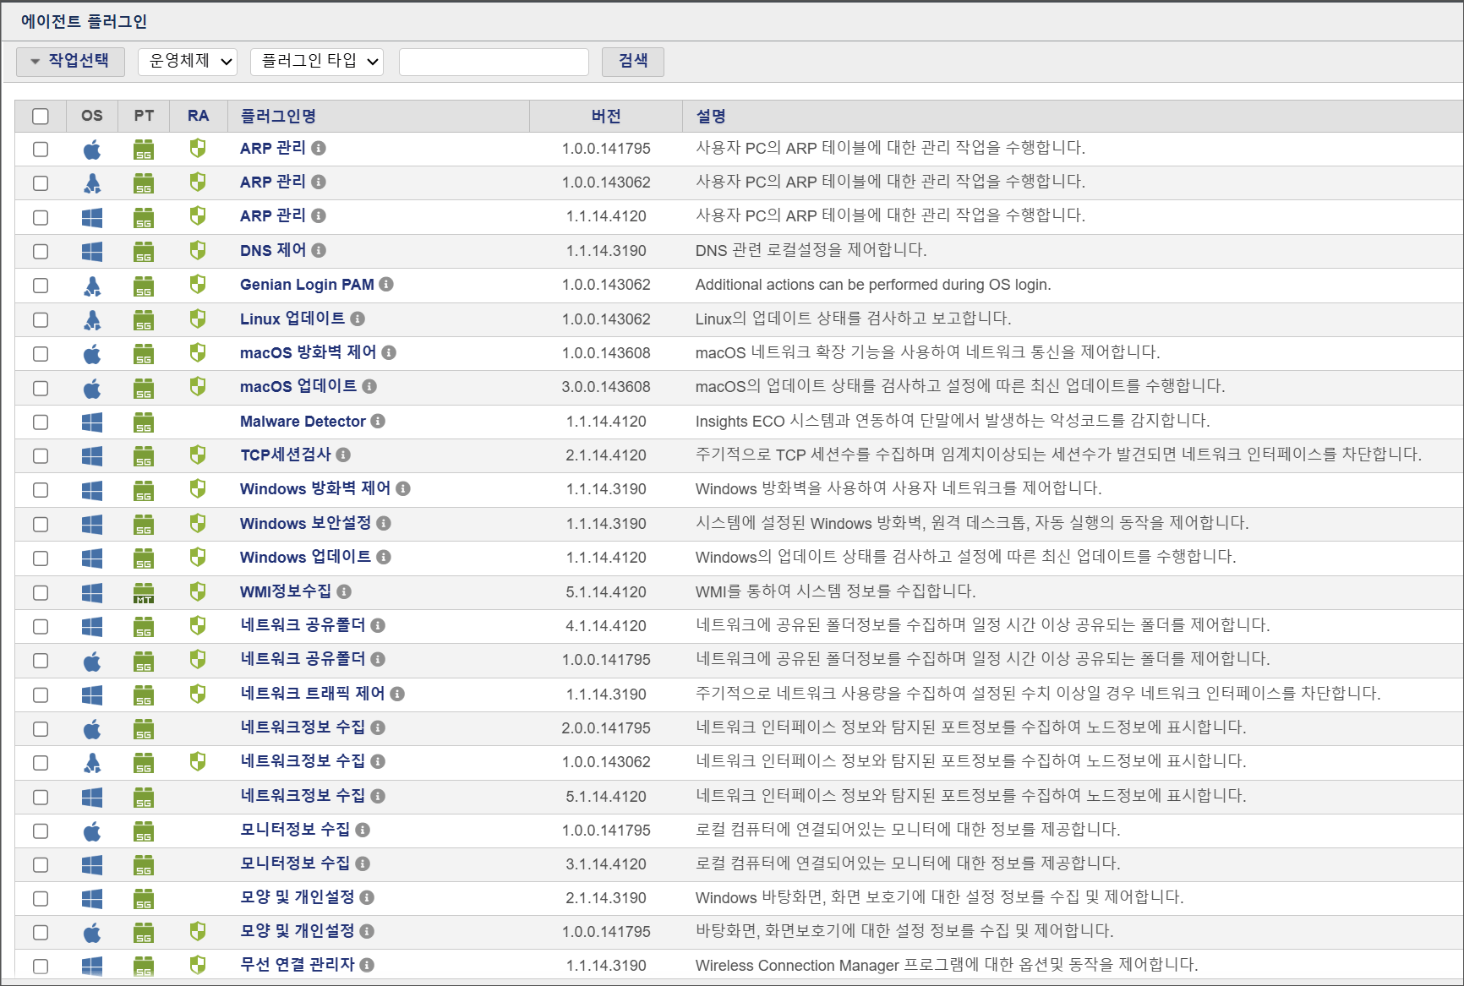This screenshot has height=986, width=1464.
Task: Click the shield icon in TCP세션검사 row
Action: tap(198, 455)
